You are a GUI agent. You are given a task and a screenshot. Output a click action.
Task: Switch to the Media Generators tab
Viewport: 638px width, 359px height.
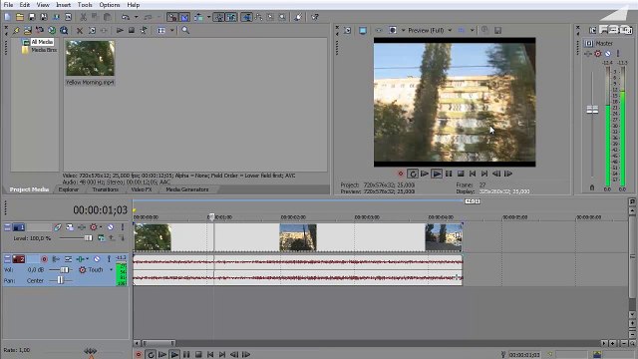pyautogui.click(x=186, y=189)
